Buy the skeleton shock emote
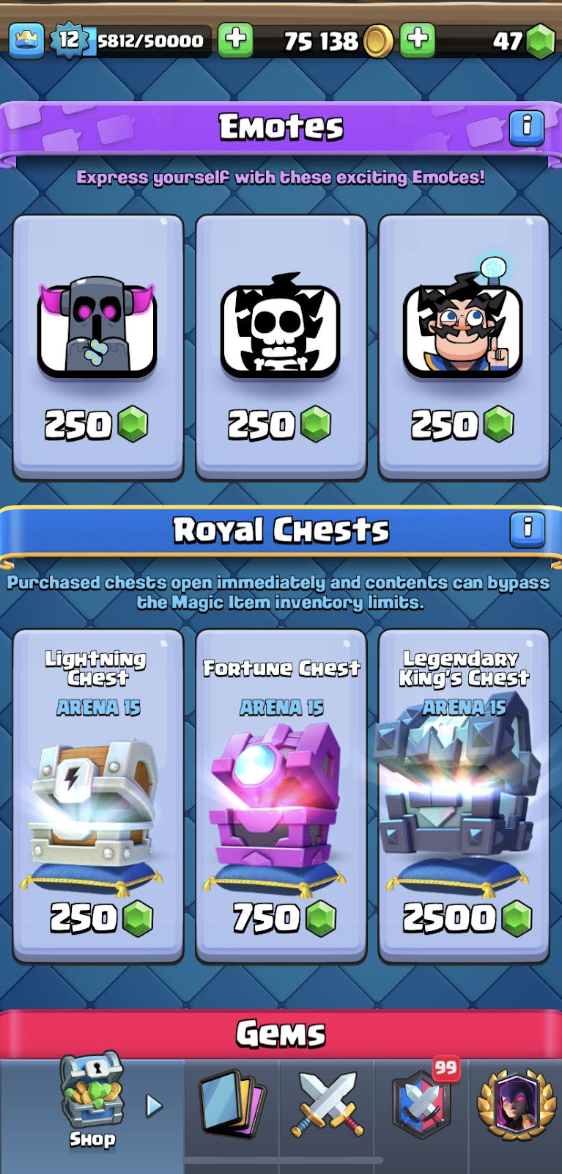 click(x=281, y=347)
